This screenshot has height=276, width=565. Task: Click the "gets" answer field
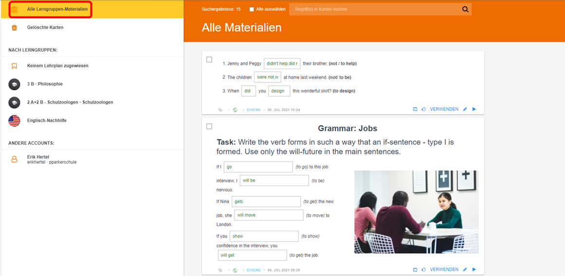(x=266, y=202)
